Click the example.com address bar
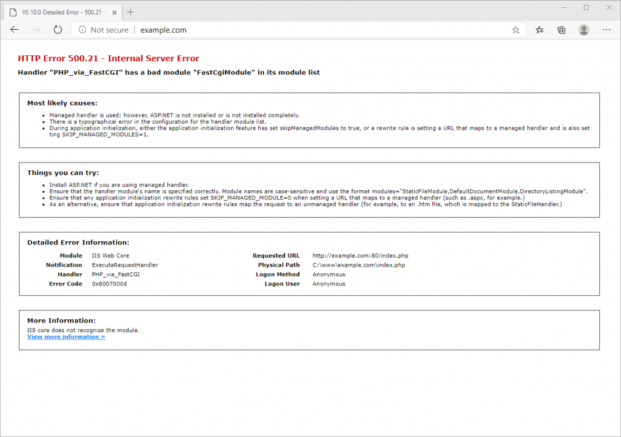Screen dimensions: 621x437 [303, 30]
